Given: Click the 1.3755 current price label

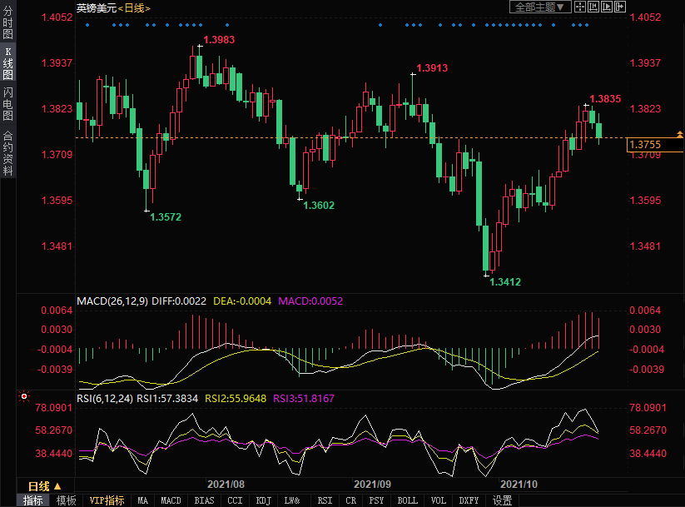Looking at the screenshot, I should pos(646,145).
